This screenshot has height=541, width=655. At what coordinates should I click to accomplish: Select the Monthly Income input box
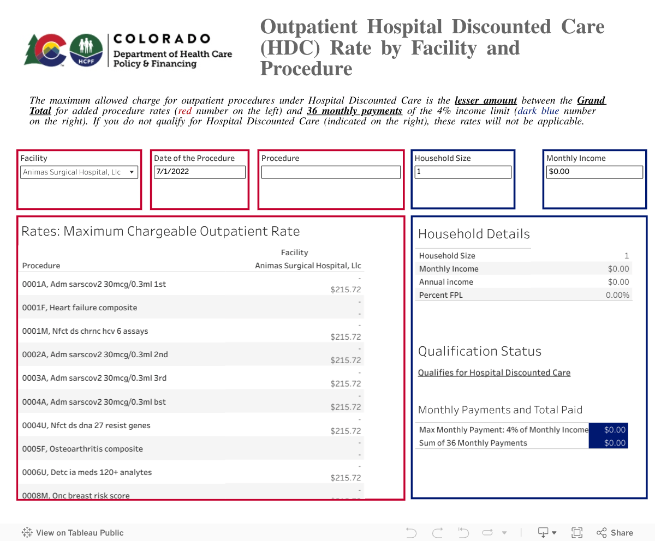(x=594, y=172)
